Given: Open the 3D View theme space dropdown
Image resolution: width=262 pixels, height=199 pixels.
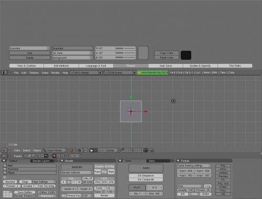Looking at the screenshot, I should [x=72, y=53].
